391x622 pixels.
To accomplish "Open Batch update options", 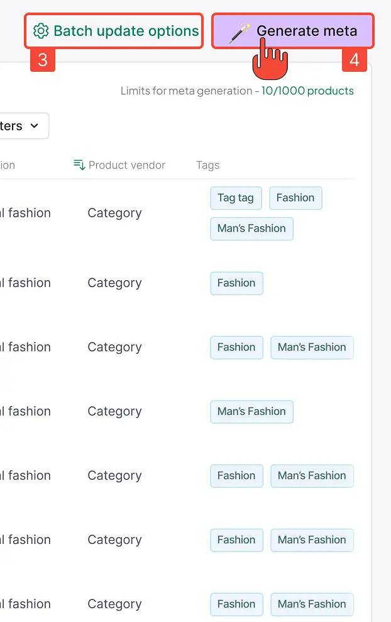I will pos(114,31).
